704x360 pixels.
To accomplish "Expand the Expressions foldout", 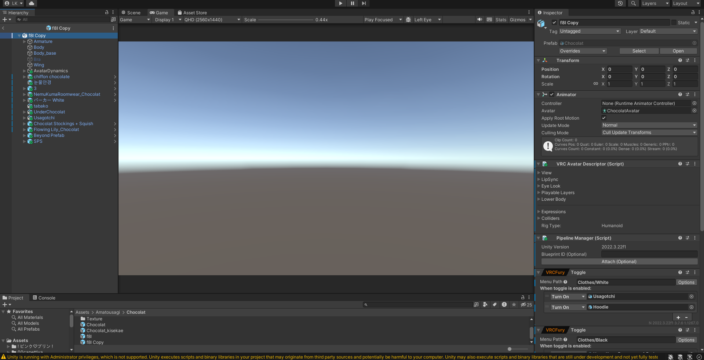I will [x=539, y=211].
